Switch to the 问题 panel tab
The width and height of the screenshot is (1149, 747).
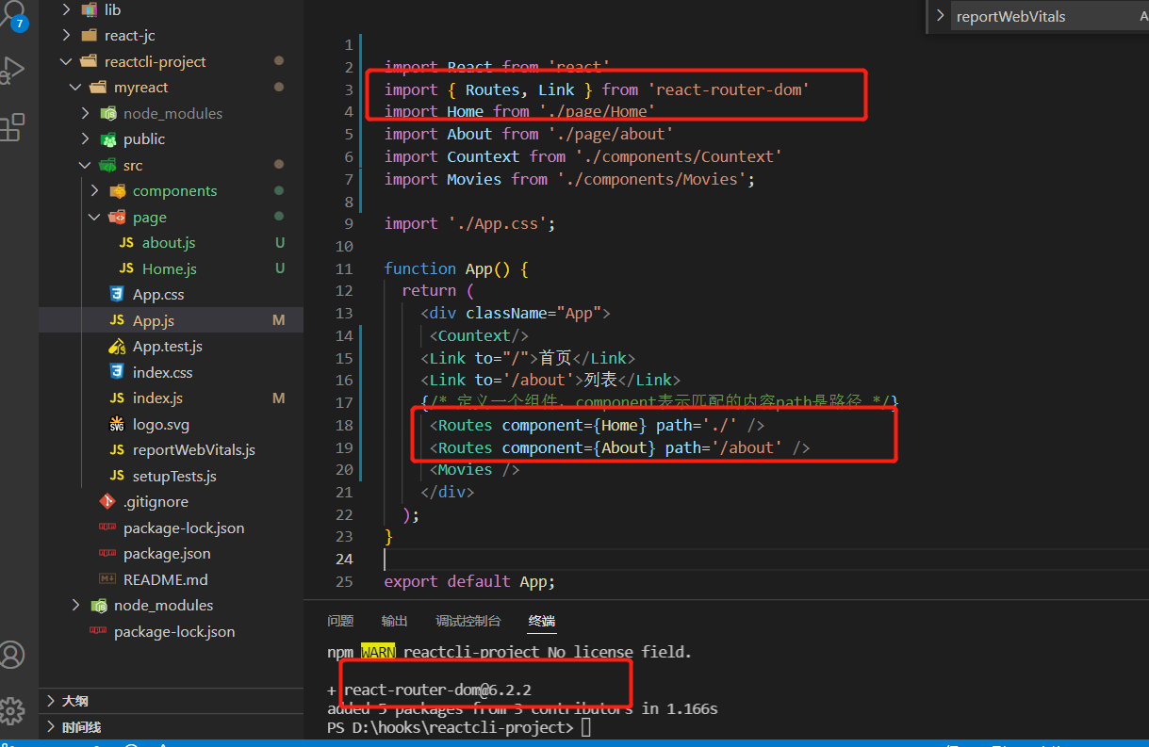tap(340, 621)
